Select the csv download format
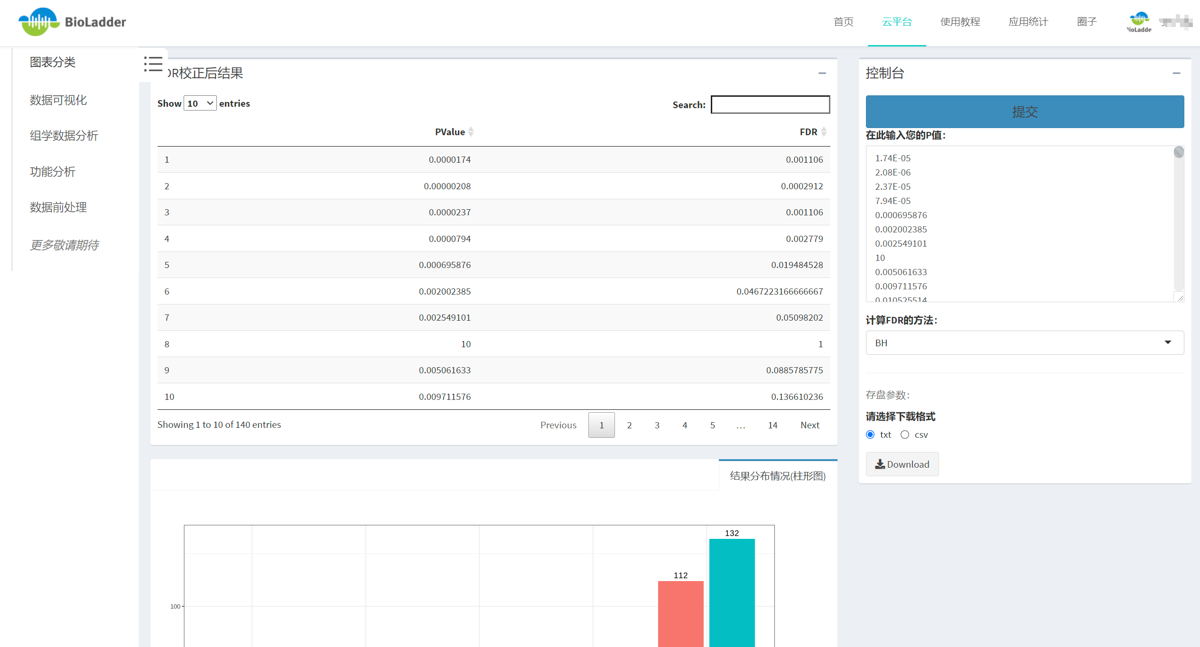Viewport: 1200px width, 647px height. coord(905,434)
